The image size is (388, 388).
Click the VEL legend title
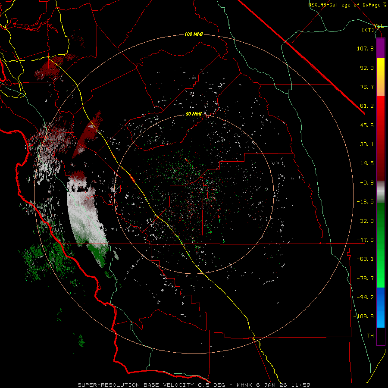(379, 26)
